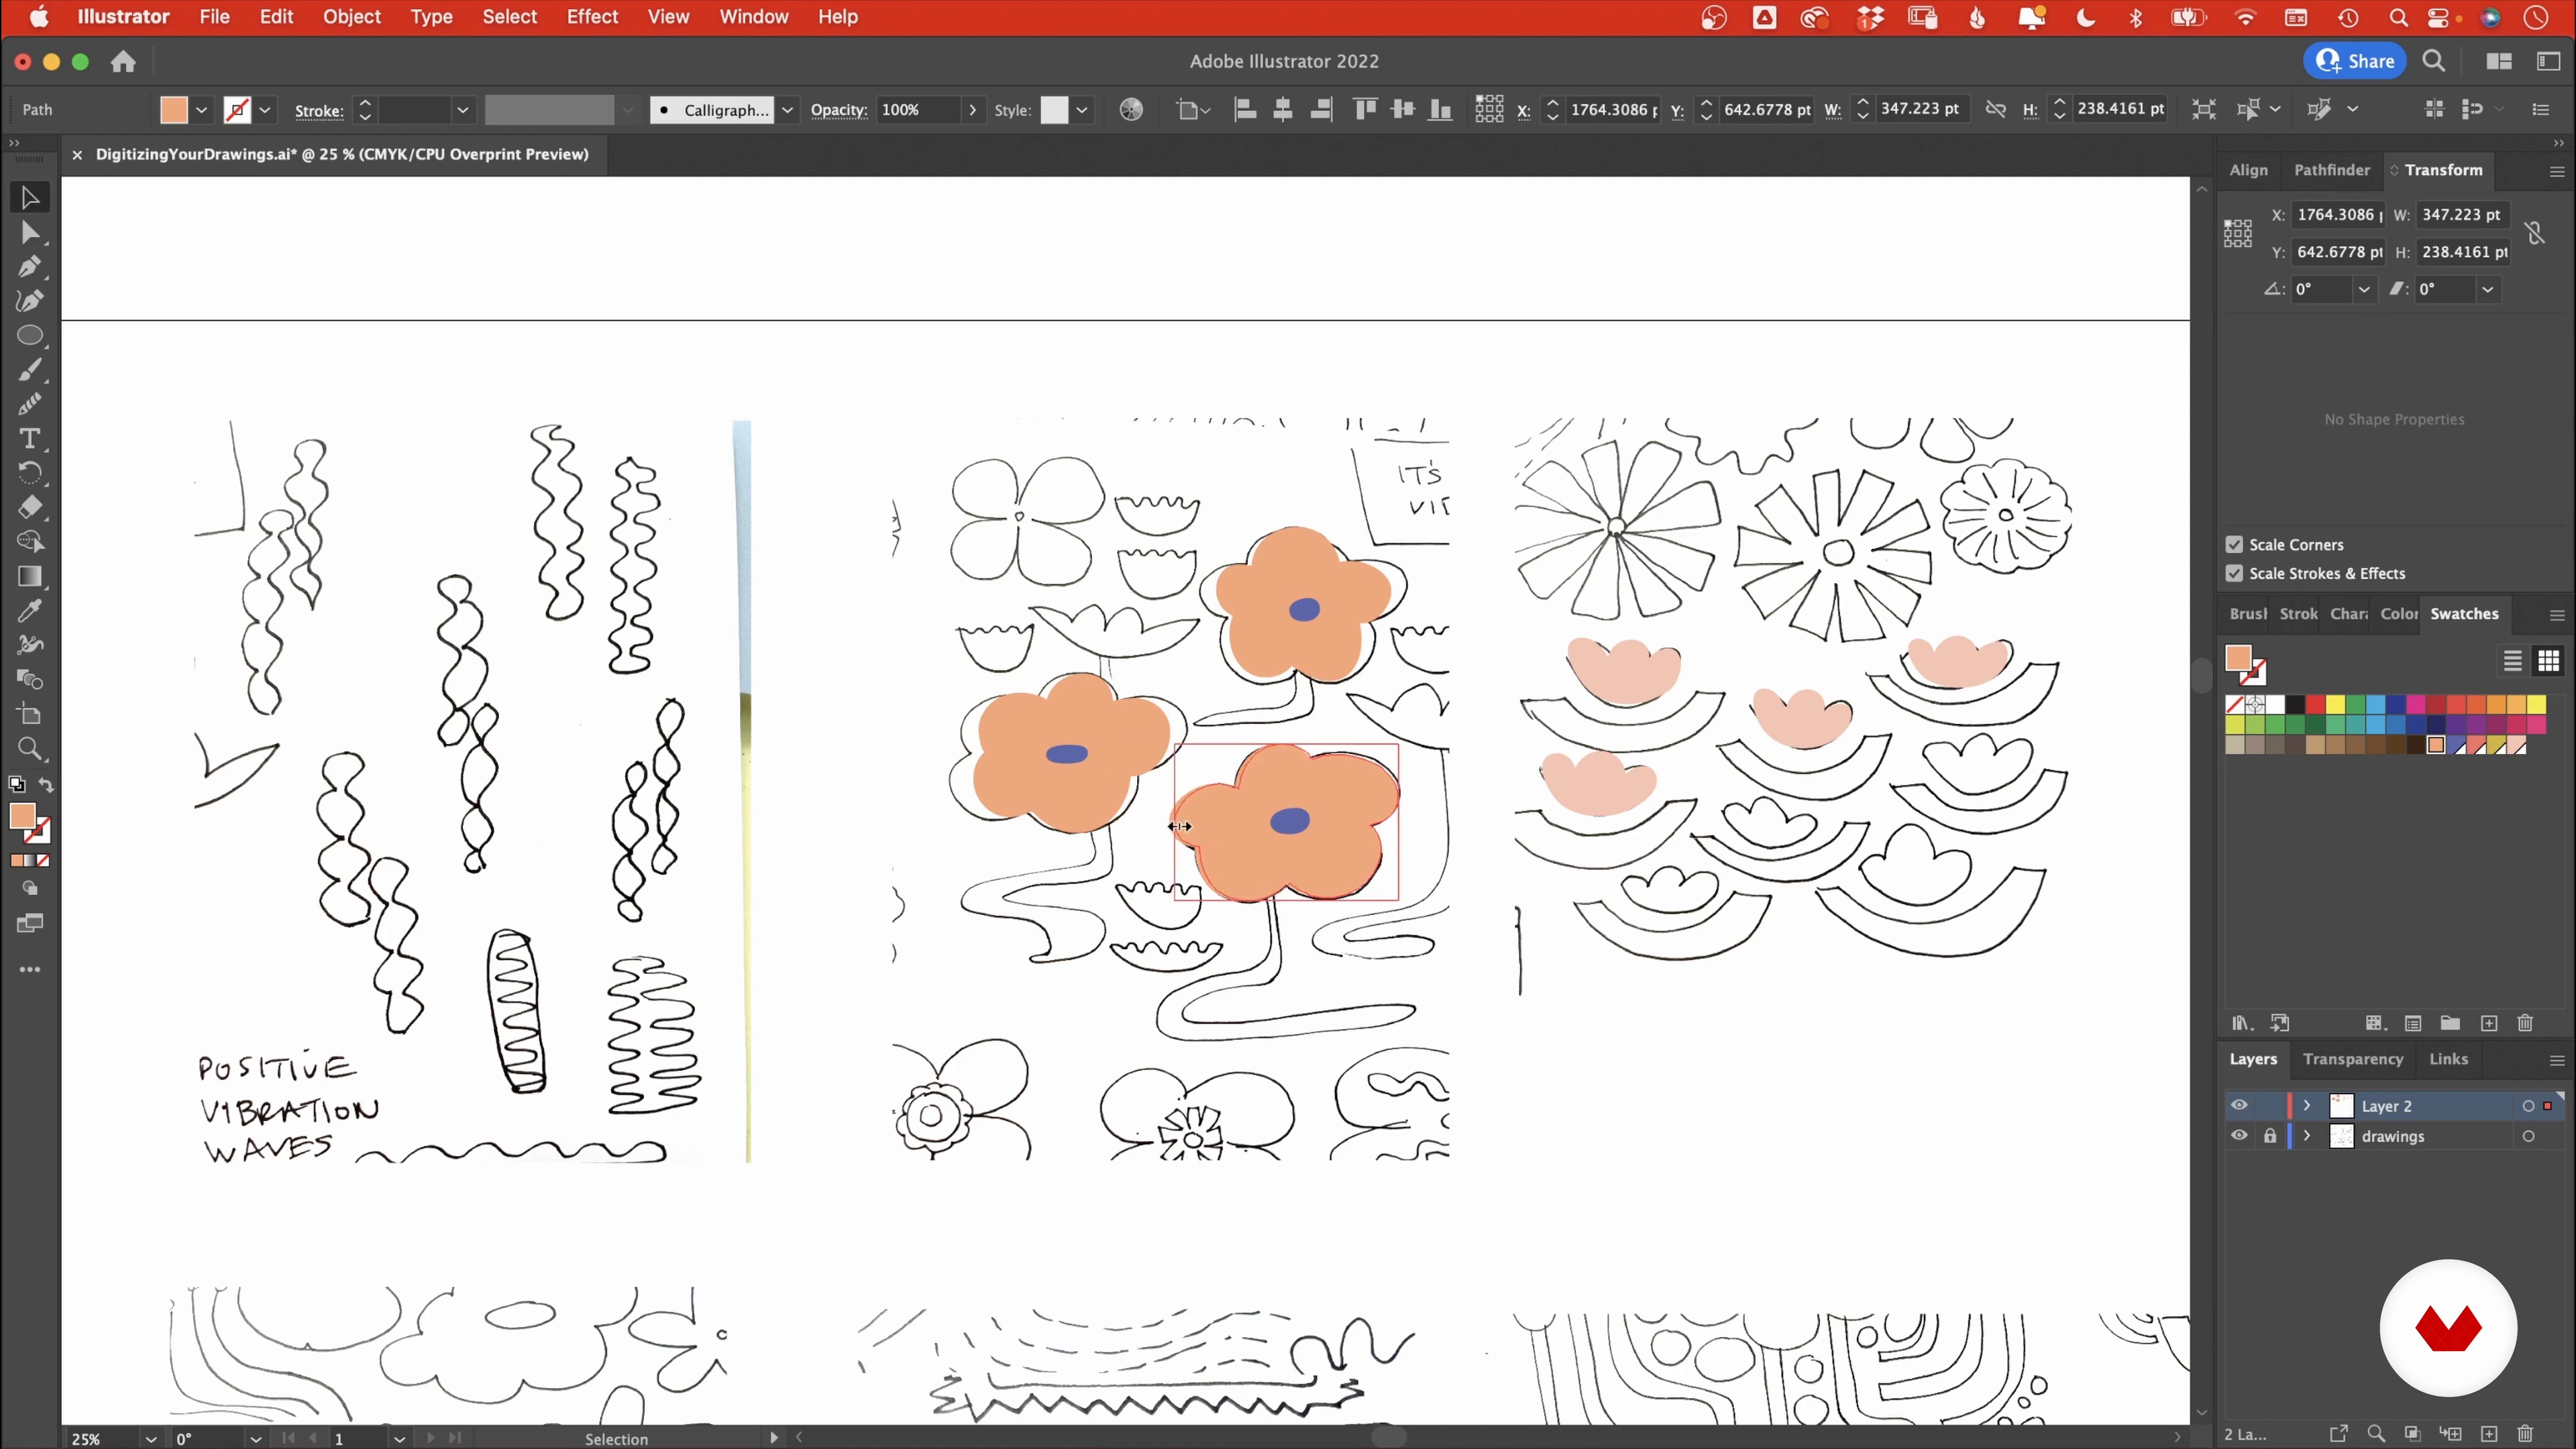Select the Type tool

pos(29,438)
